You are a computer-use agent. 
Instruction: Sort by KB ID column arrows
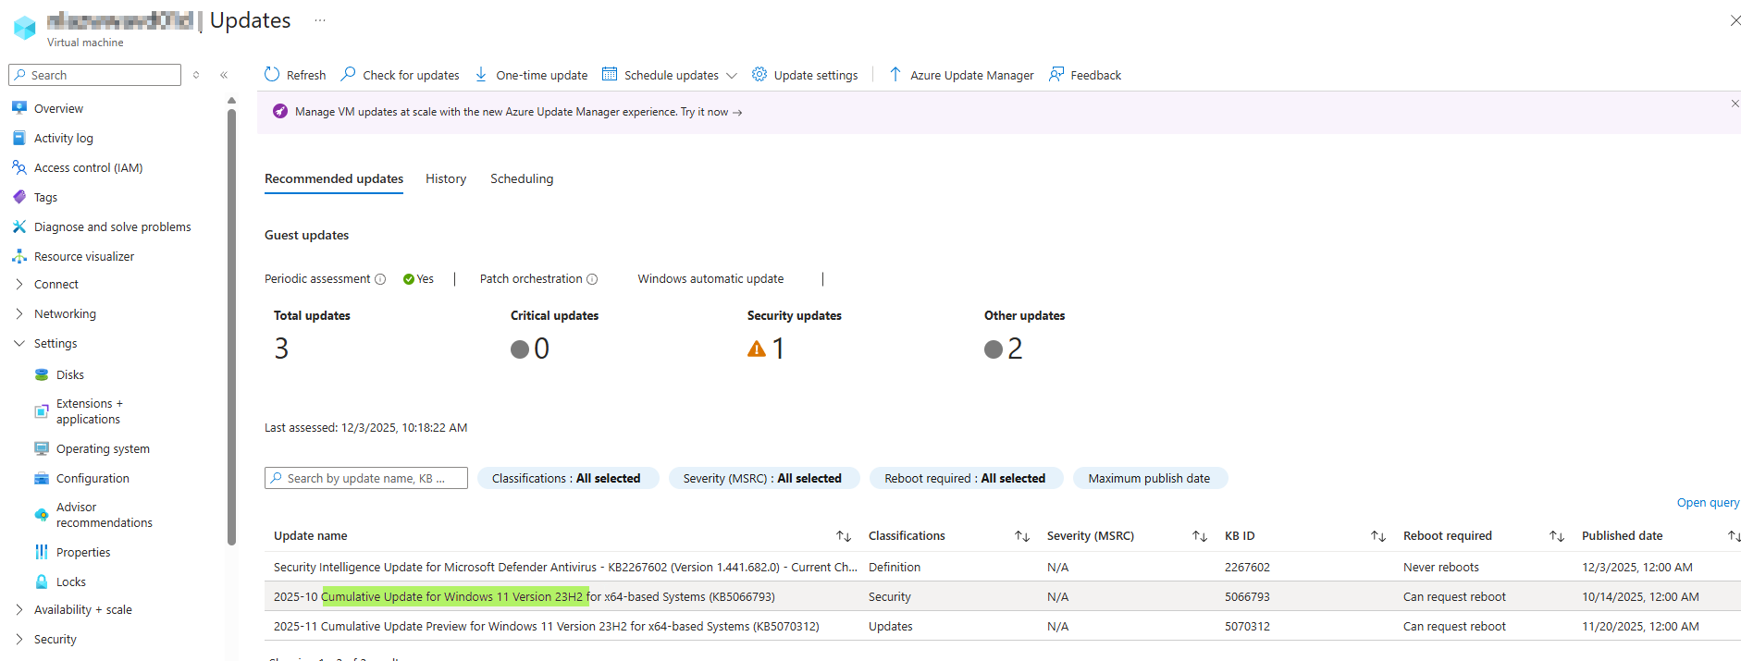(1378, 536)
